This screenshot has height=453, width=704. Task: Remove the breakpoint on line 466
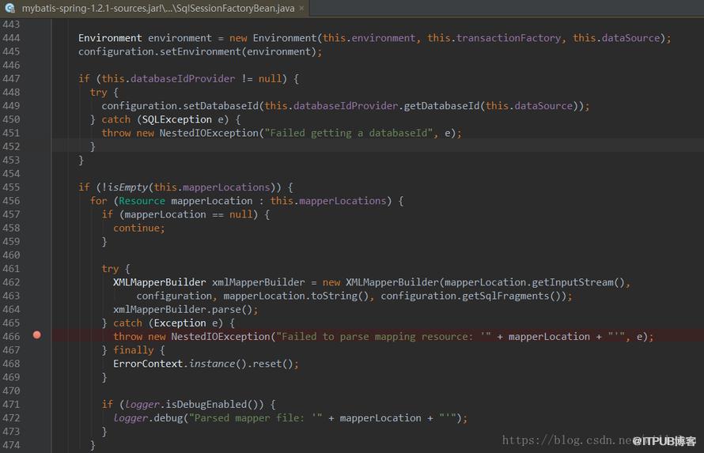pos(37,335)
